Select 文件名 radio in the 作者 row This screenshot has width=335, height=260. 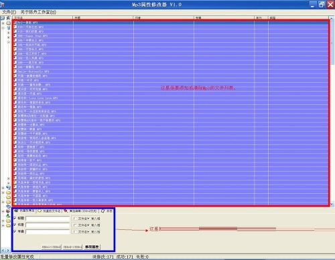(75, 225)
